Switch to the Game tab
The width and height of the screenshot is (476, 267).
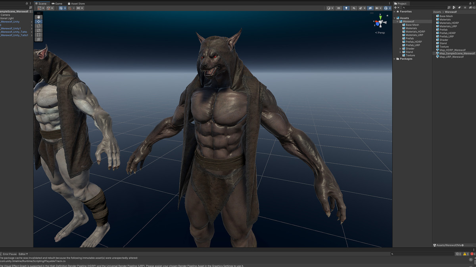tap(57, 4)
